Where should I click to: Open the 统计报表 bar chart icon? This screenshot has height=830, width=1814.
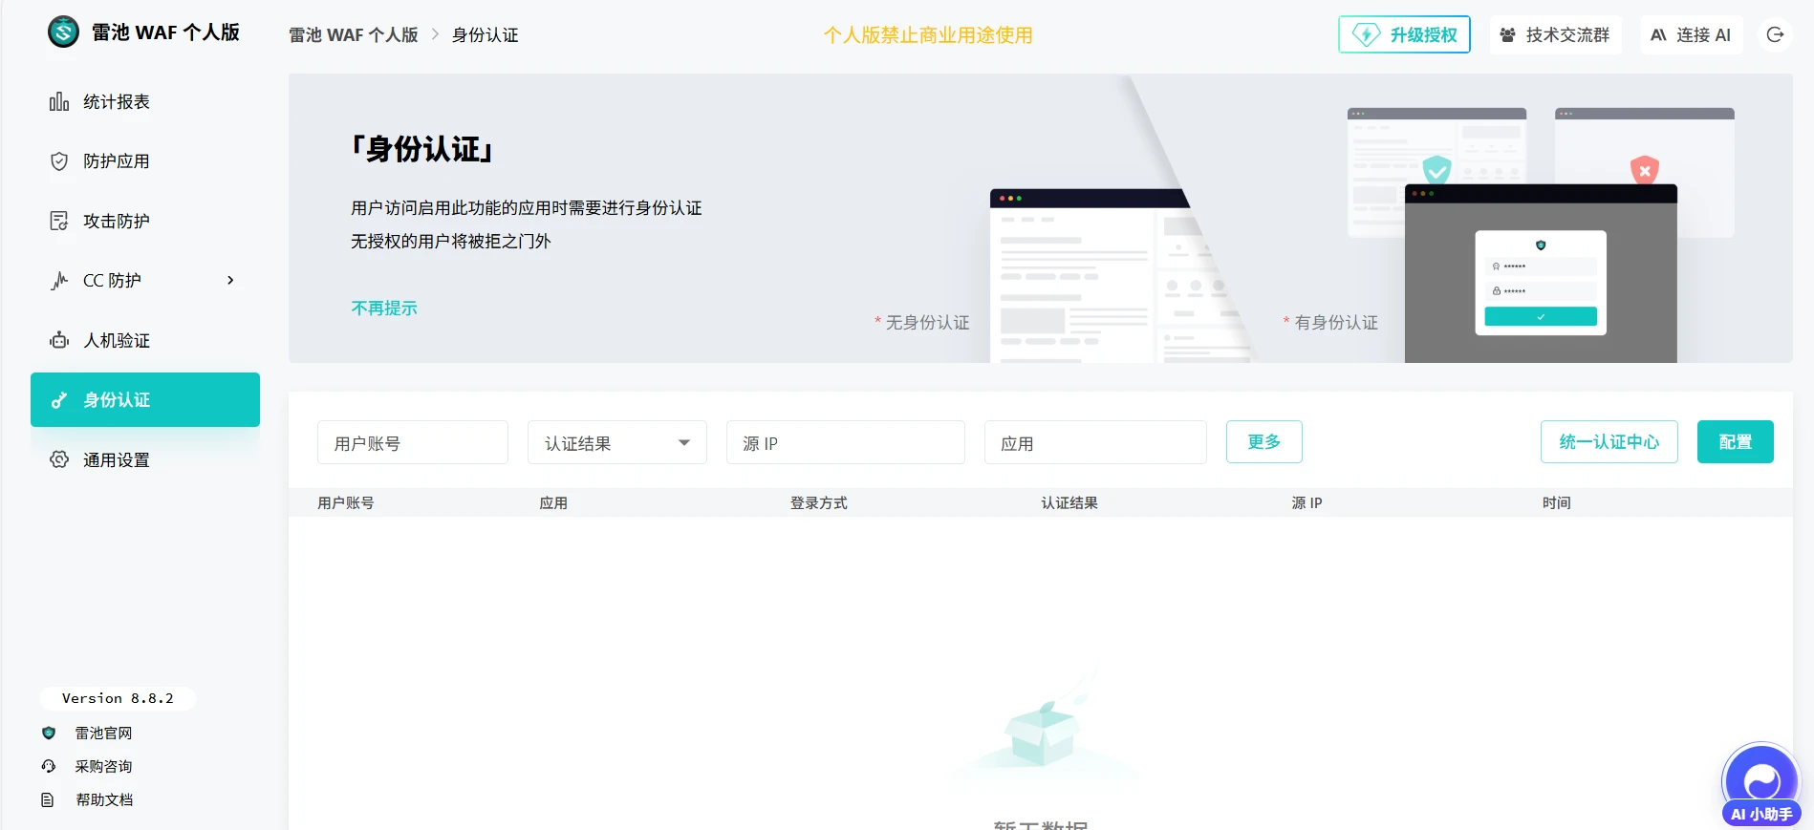(59, 101)
